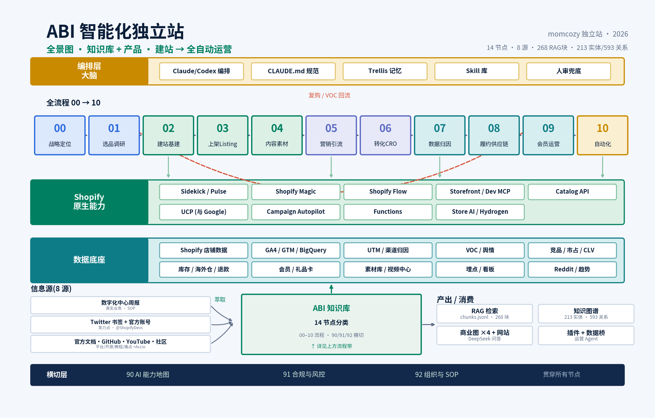Select the Campaign Autopilot box
Image resolution: width=655 pixels, height=418 pixels.
296,212
